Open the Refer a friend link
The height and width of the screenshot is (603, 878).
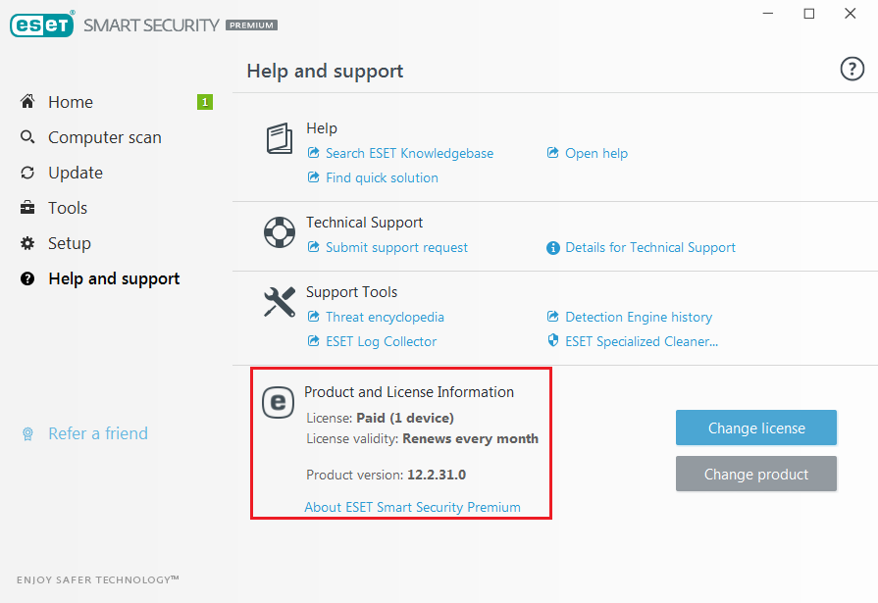point(98,433)
